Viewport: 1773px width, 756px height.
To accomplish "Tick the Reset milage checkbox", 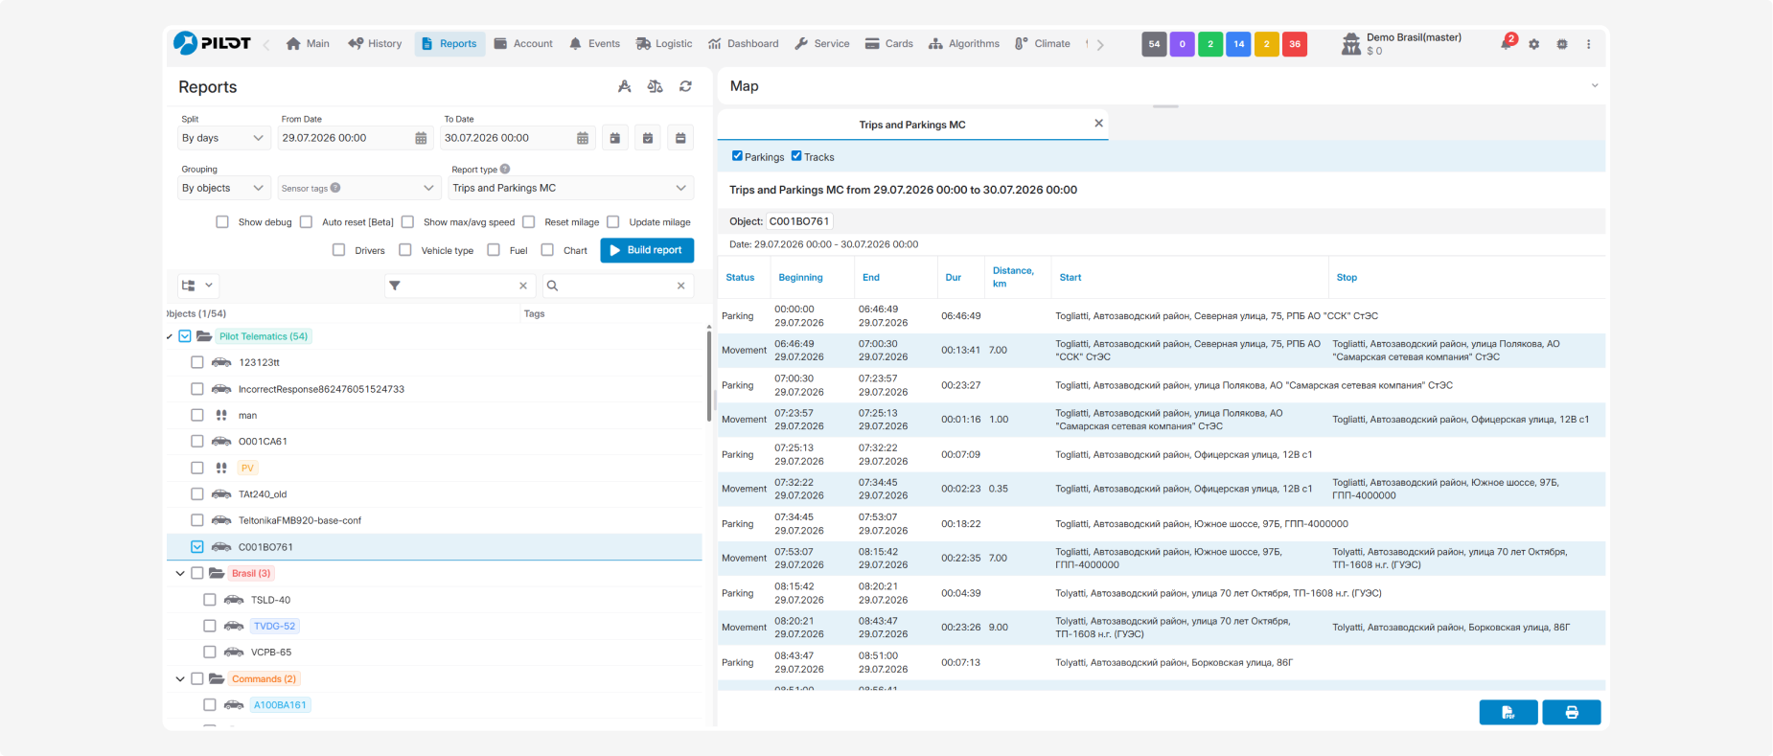I will coord(528,222).
